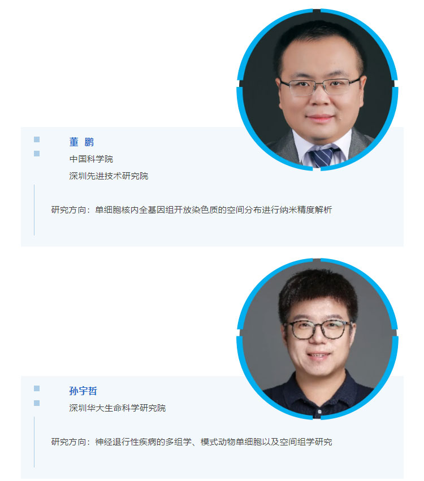
Task: Select the 中国科学院 affiliation text
Action: [x=91, y=159]
